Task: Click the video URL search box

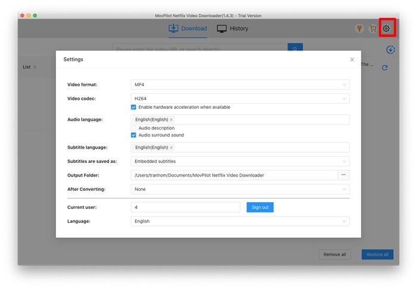Action: (200, 47)
